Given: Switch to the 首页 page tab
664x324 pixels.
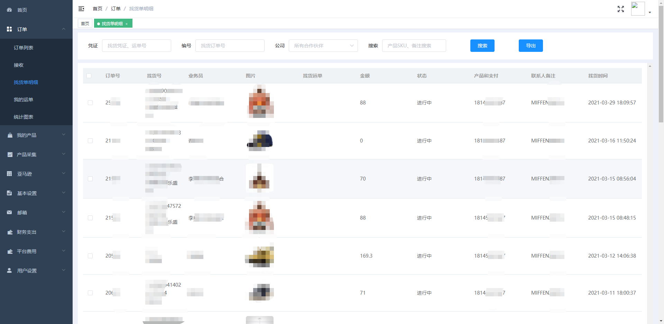Looking at the screenshot, I should point(85,24).
